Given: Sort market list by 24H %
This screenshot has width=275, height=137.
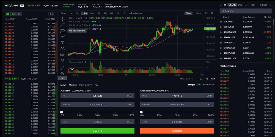Looking at the screenshot, I should (x=268, y=17).
